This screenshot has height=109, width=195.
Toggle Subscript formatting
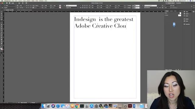pos(29,8)
